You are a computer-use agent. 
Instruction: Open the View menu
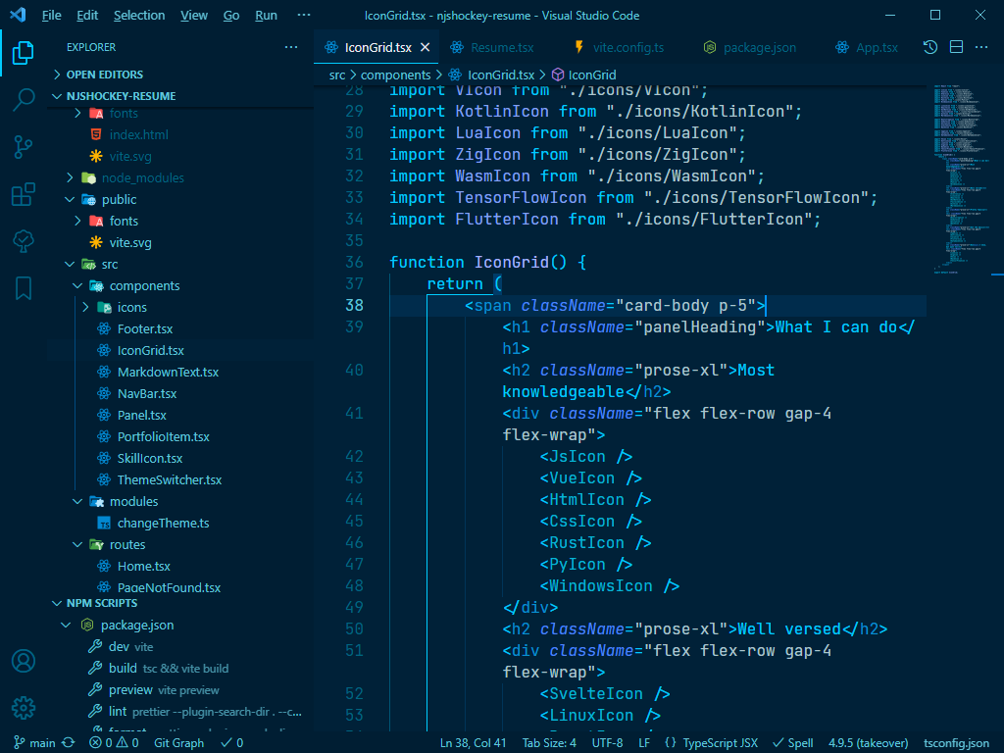[194, 15]
